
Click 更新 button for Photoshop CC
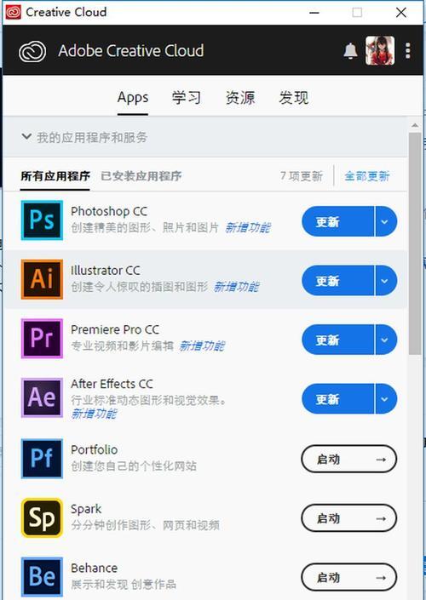click(338, 221)
